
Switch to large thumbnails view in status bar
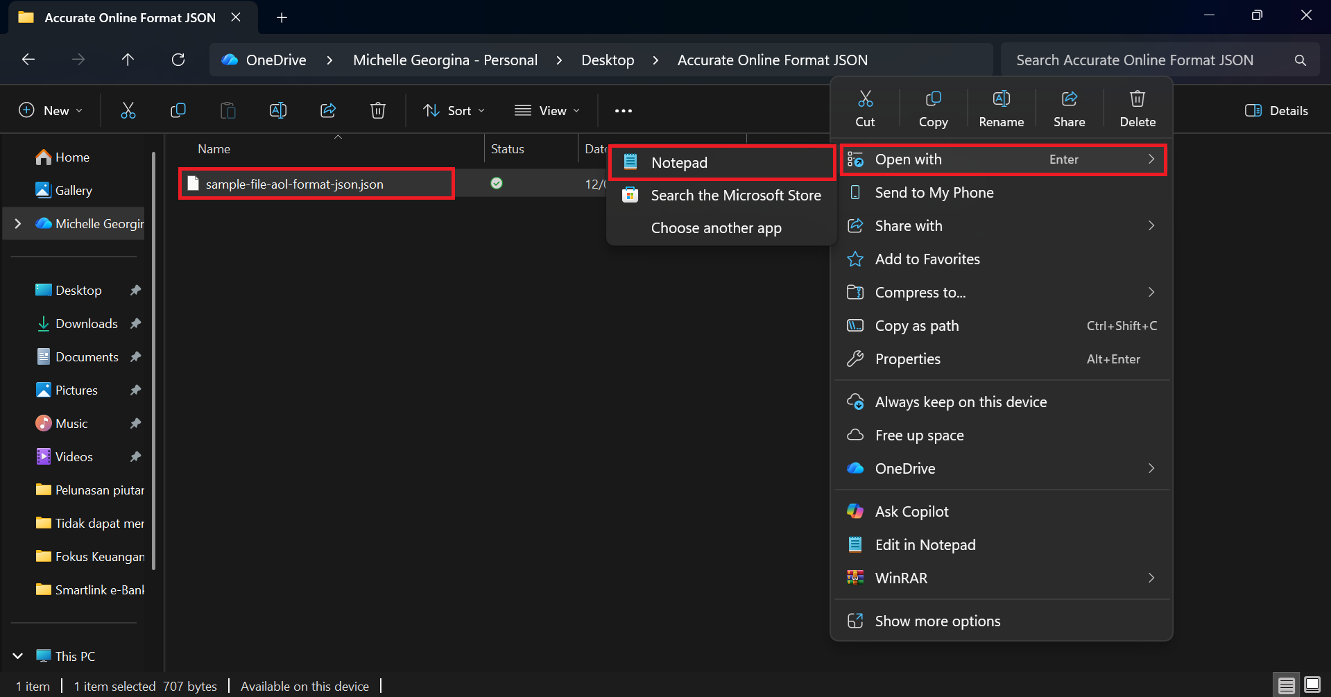1312,685
